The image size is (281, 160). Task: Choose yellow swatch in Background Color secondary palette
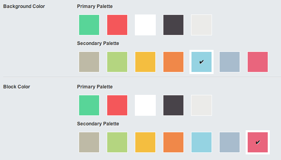pos(145,62)
